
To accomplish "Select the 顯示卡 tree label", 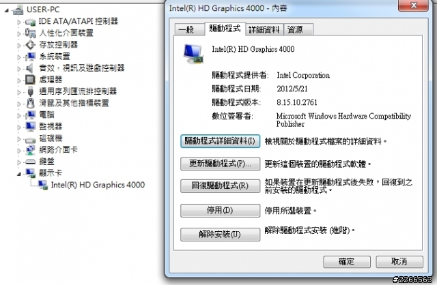I will (51, 173).
